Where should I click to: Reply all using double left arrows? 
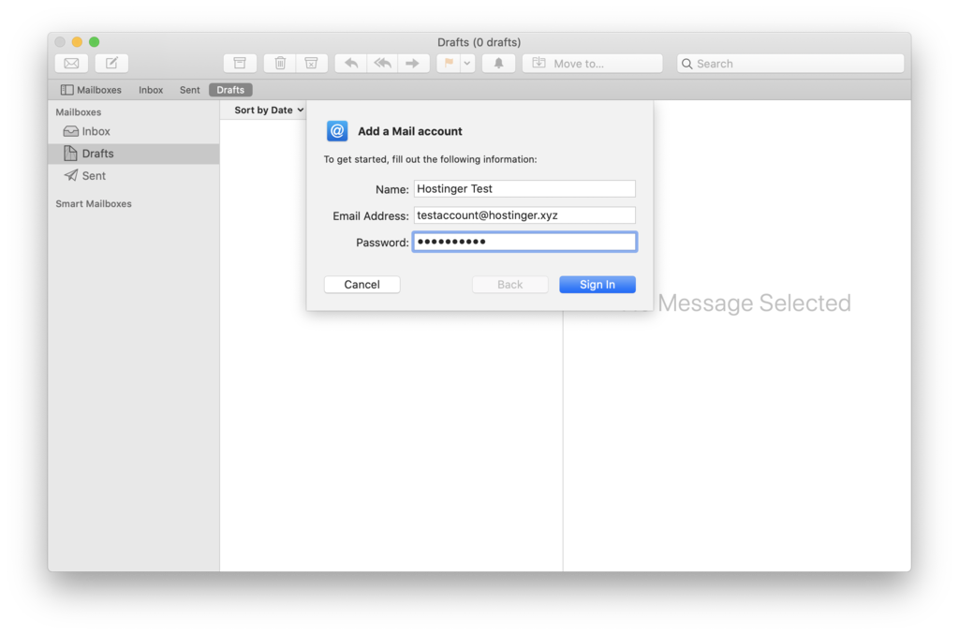[382, 63]
